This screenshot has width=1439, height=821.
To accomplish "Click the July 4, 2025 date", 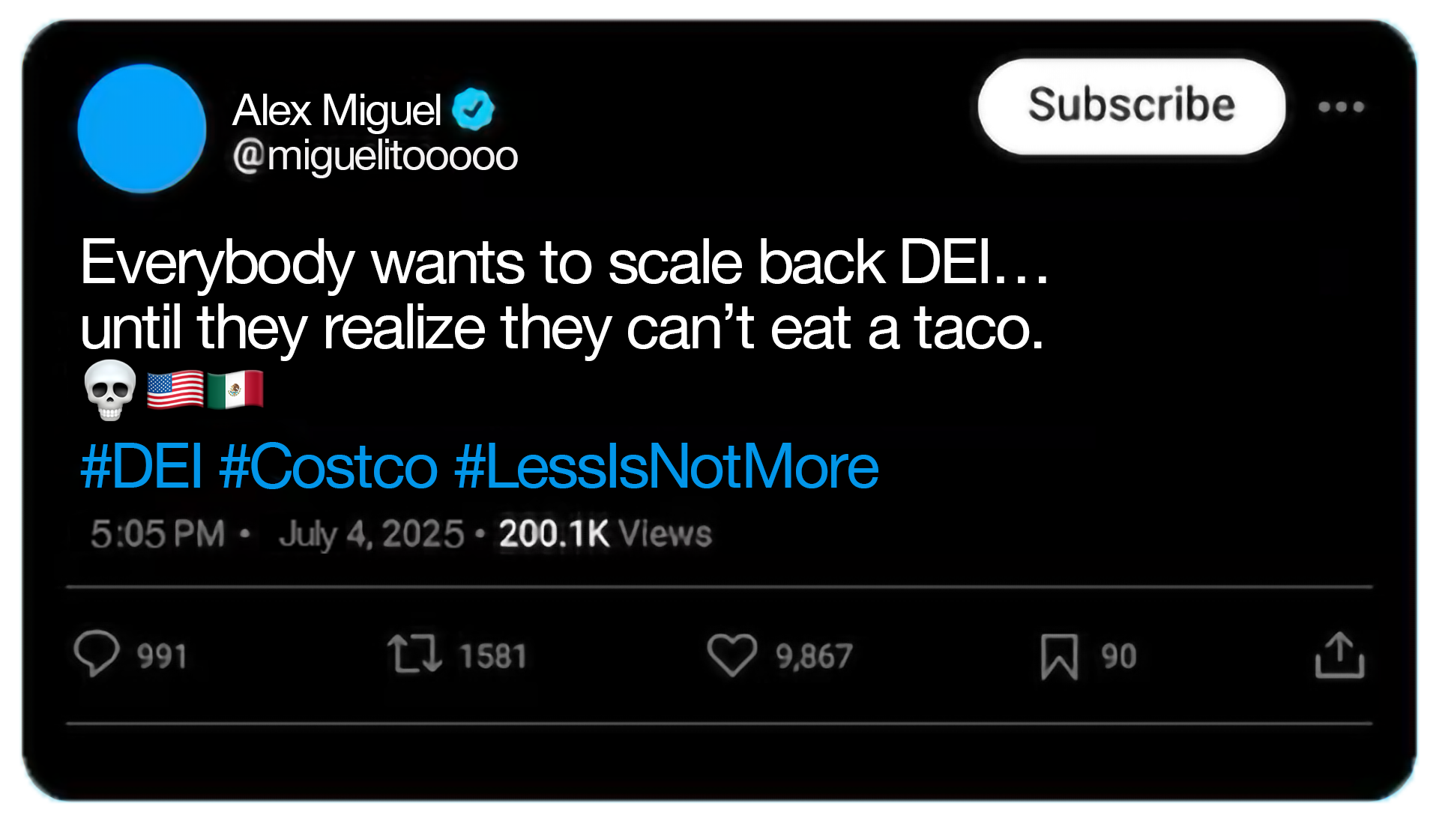I will pos(372,534).
